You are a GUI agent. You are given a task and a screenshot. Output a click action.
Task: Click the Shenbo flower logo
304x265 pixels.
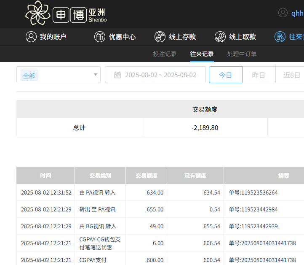tap(37, 13)
